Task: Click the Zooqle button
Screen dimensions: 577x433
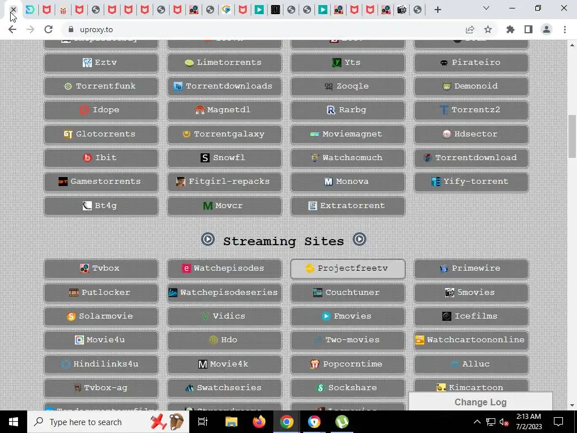Action: click(x=348, y=86)
